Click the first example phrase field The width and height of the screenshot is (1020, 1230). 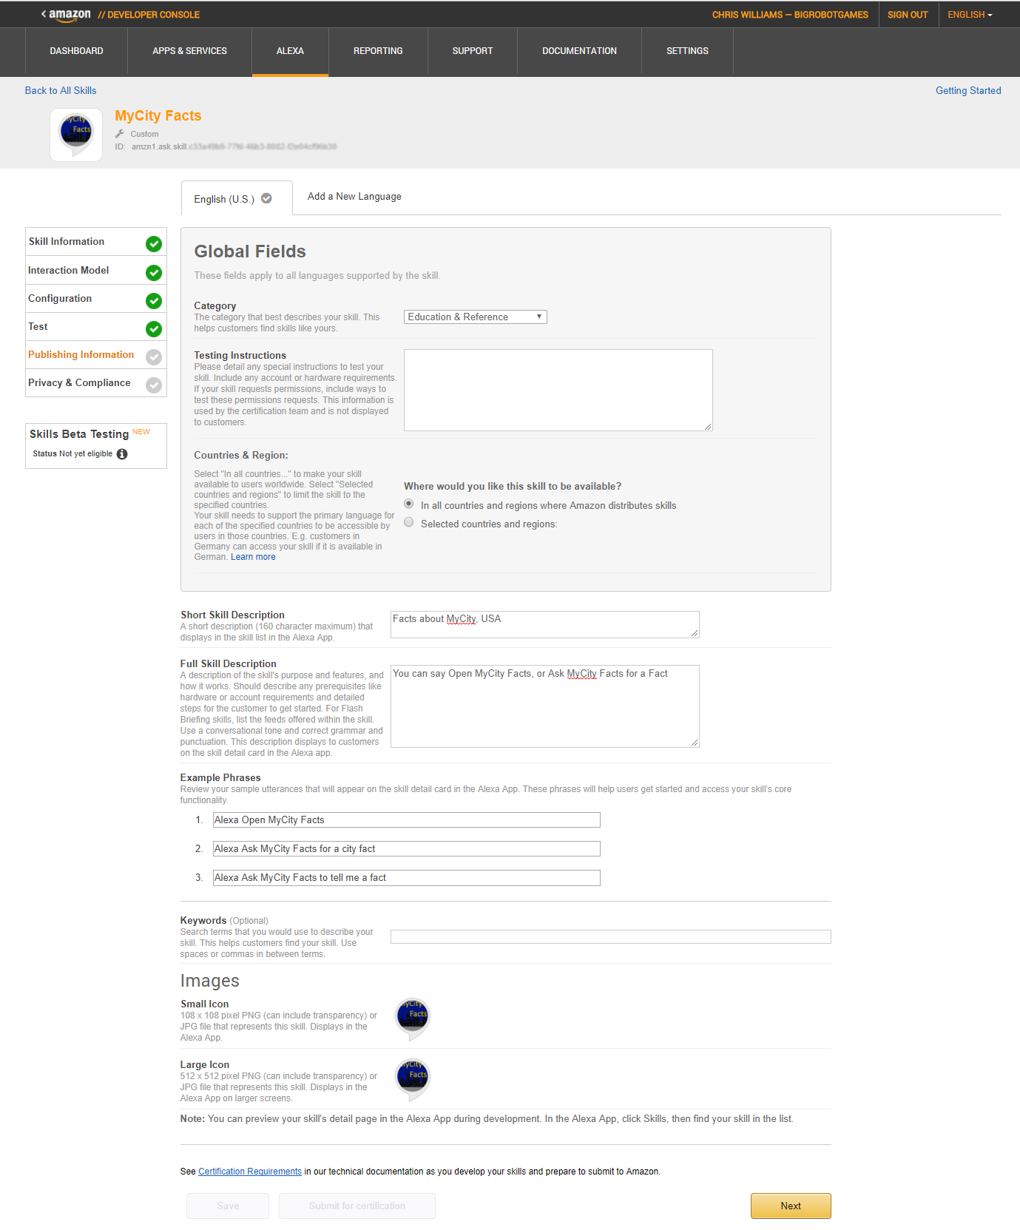(x=407, y=820)
